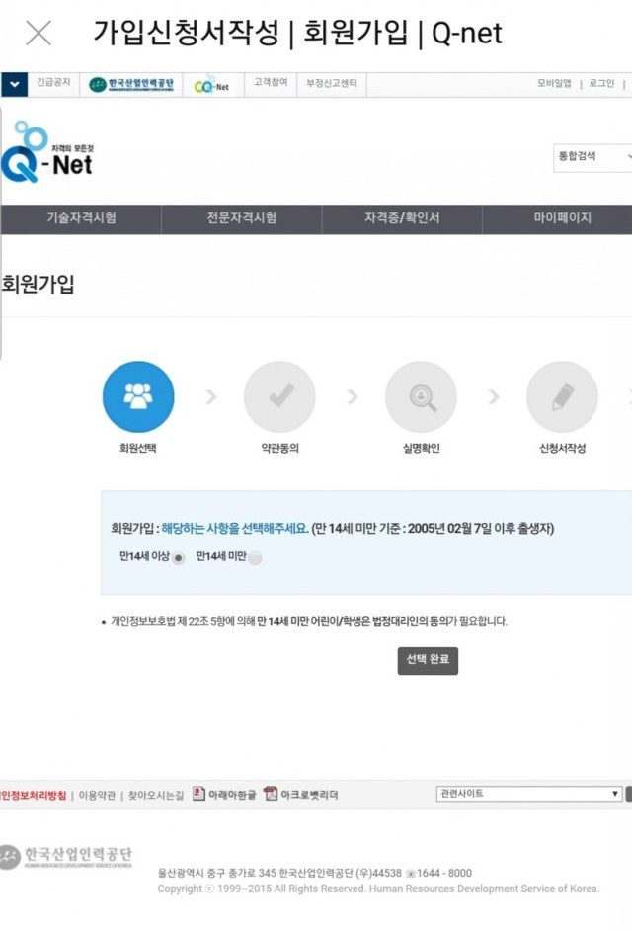Open the 부정신고센터 link
Image resolution: width=632 pixels, height=931 pixels.
pos(332,84)
